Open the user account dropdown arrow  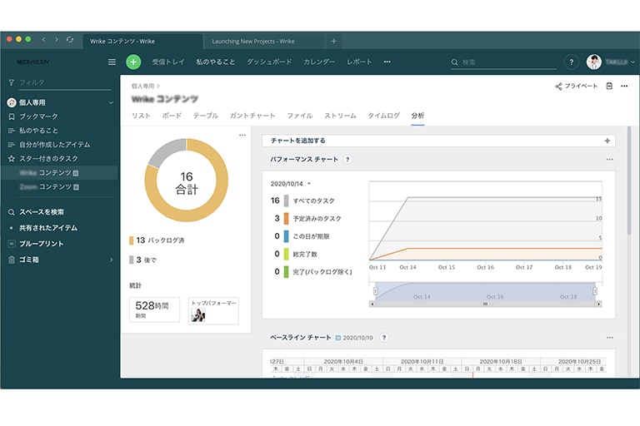tap(632, 62)
